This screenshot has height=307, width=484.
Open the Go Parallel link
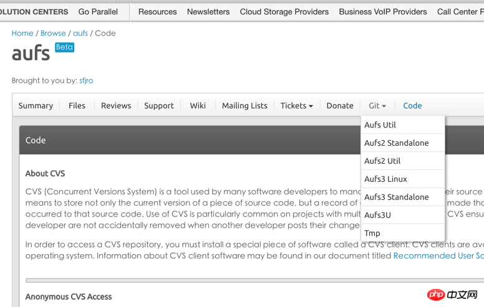point(98,12)
